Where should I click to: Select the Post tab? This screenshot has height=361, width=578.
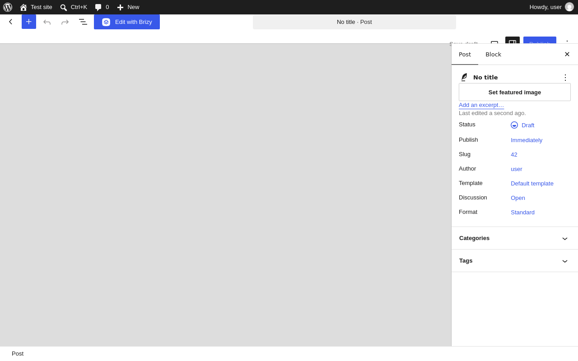(465, 54)
